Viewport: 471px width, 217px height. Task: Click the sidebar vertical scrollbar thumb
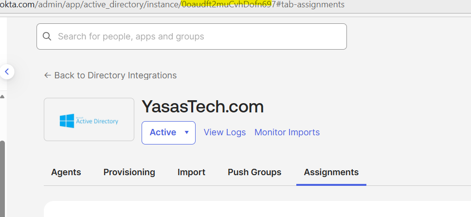2,175
